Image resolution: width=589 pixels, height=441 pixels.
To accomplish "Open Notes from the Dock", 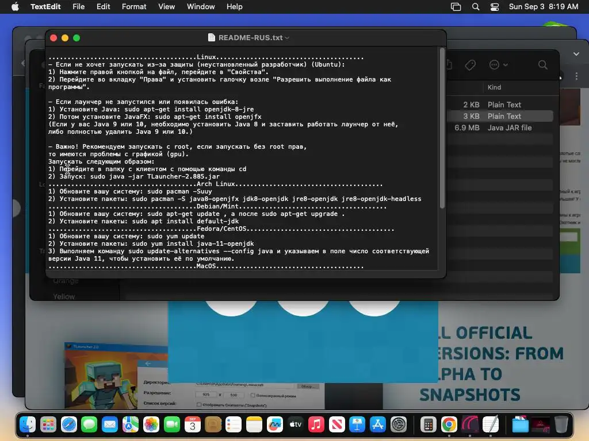I will tap(254, 424).
